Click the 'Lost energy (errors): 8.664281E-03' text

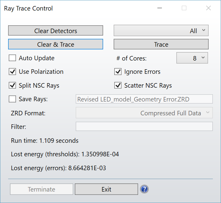[58, 168]
